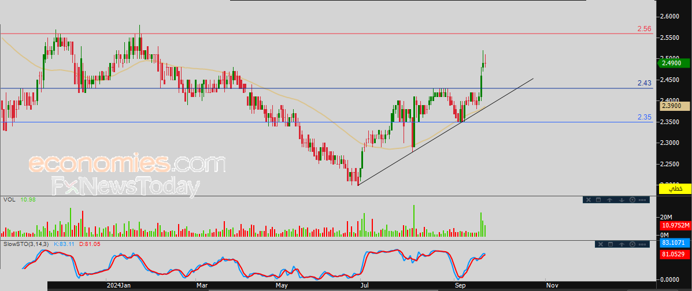Maximize the VOL indicator panel
Screen dimensions: 692x291
pyautogui.click(x=598, y=200)
